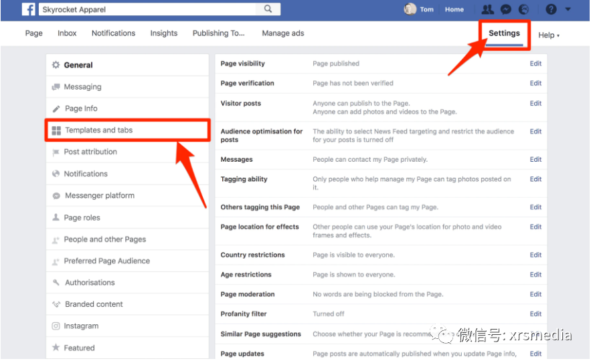Expand the account dropdown arrow in top bar
The image size is (591, 361).
(x=568, y=9)
